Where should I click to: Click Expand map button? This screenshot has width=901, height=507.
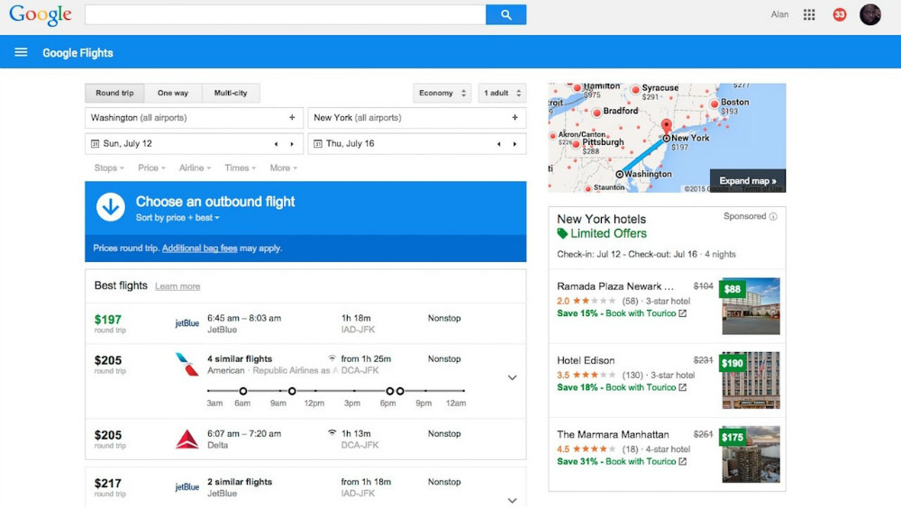(x=748, y=181)
